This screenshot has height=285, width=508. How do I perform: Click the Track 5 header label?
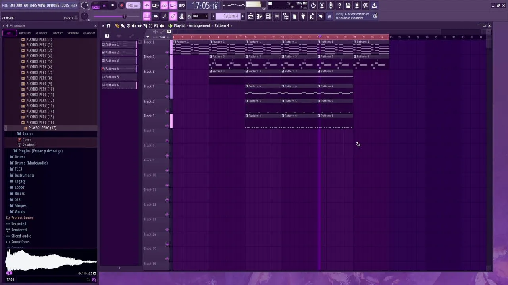pos(149,101)
